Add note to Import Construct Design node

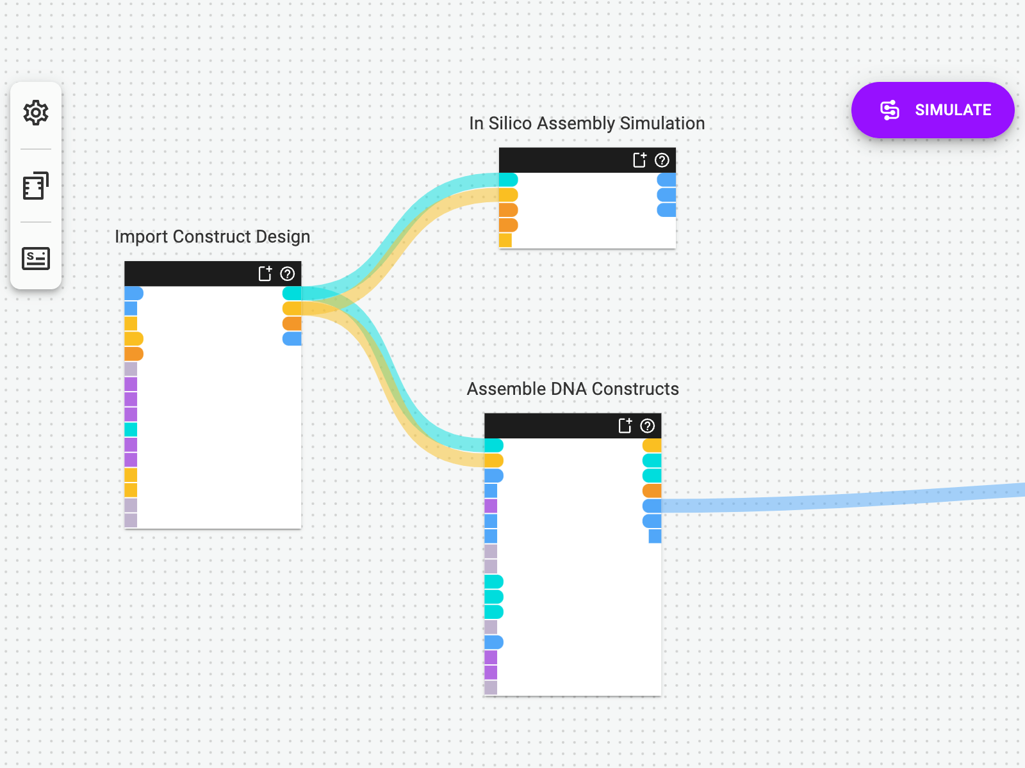point(265,274)
